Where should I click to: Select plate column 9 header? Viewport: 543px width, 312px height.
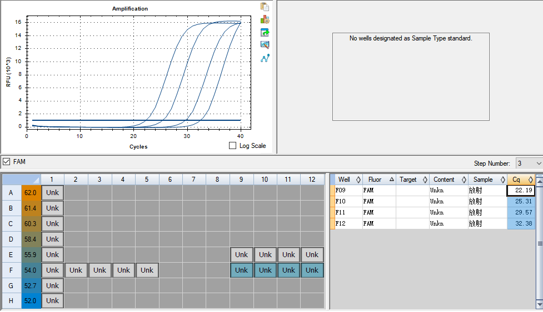(241, 180)
